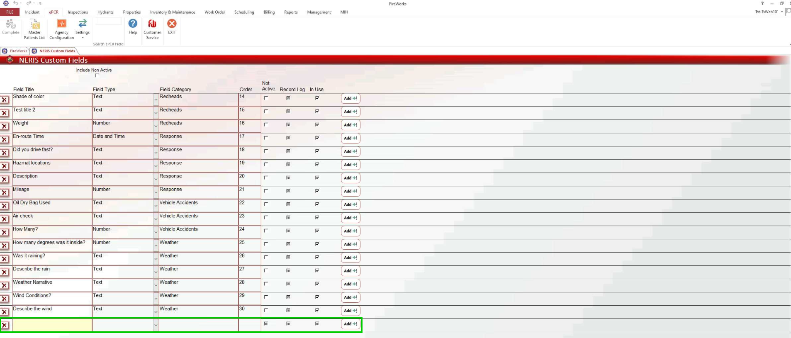Click the Search ePCR Field box
Image resolution: width=791 pixels, height=338 pixels.
109,22
